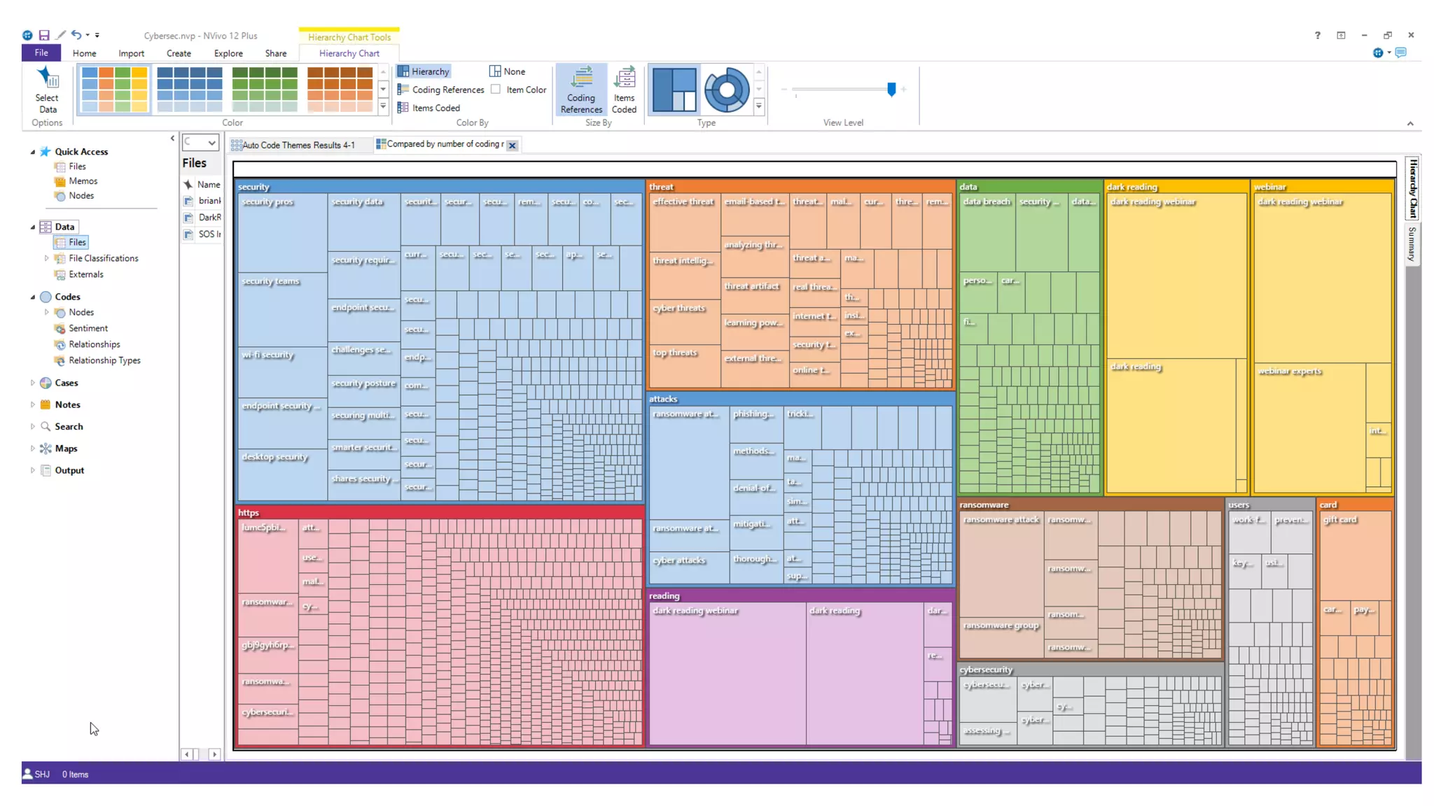This screenshot has width=1434, height=806.
Task: Open Sentiment under Codes
Action: click(88, 328)
